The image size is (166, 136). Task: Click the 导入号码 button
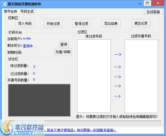click(x=25, y=24)
